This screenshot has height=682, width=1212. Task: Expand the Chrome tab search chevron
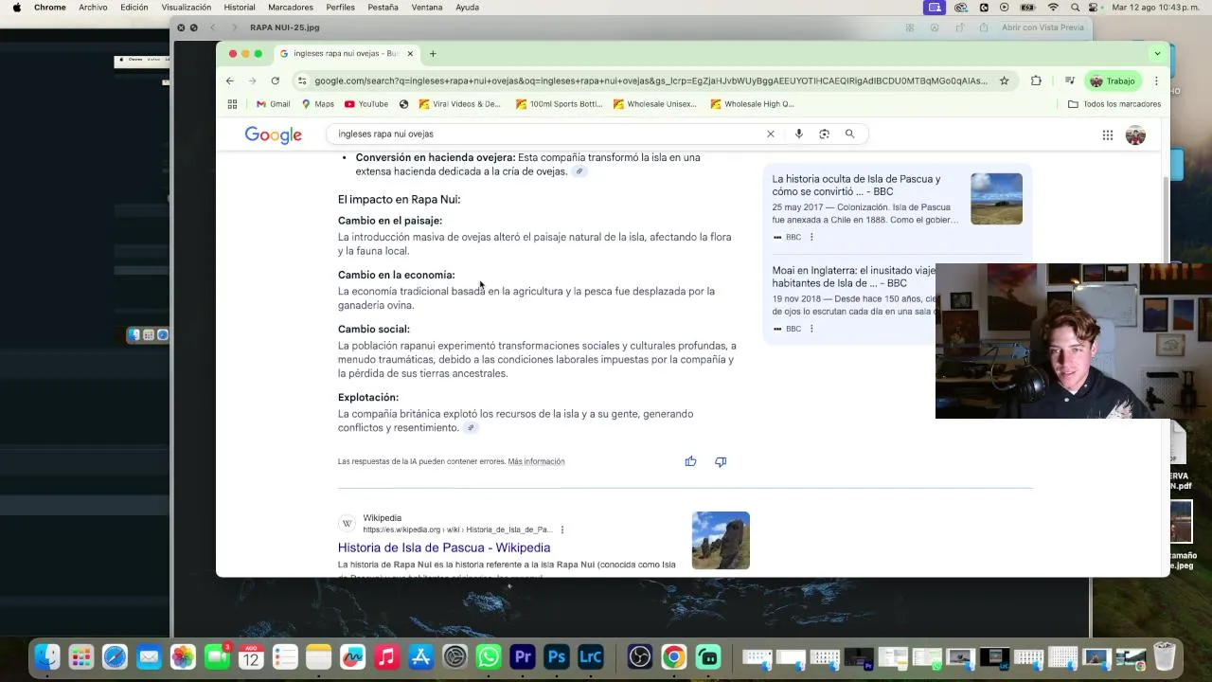[x=1157, y=53]
